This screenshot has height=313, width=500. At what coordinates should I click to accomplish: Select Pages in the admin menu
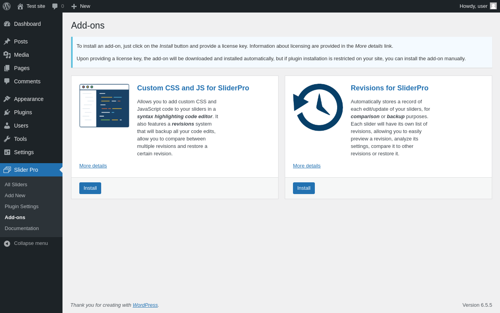(x=31, y=68)
